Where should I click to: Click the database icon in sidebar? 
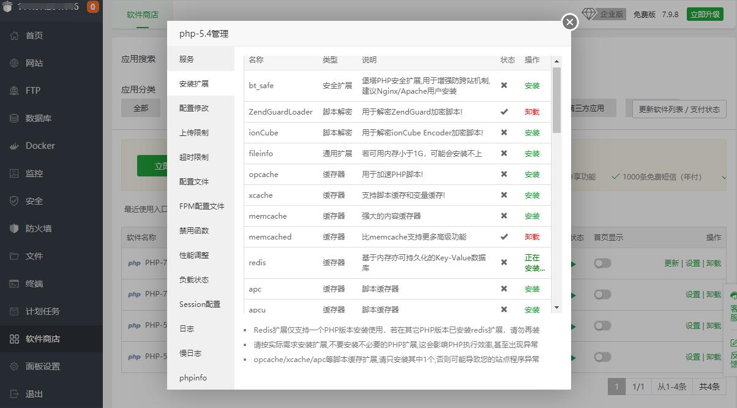tap(14, 118)
